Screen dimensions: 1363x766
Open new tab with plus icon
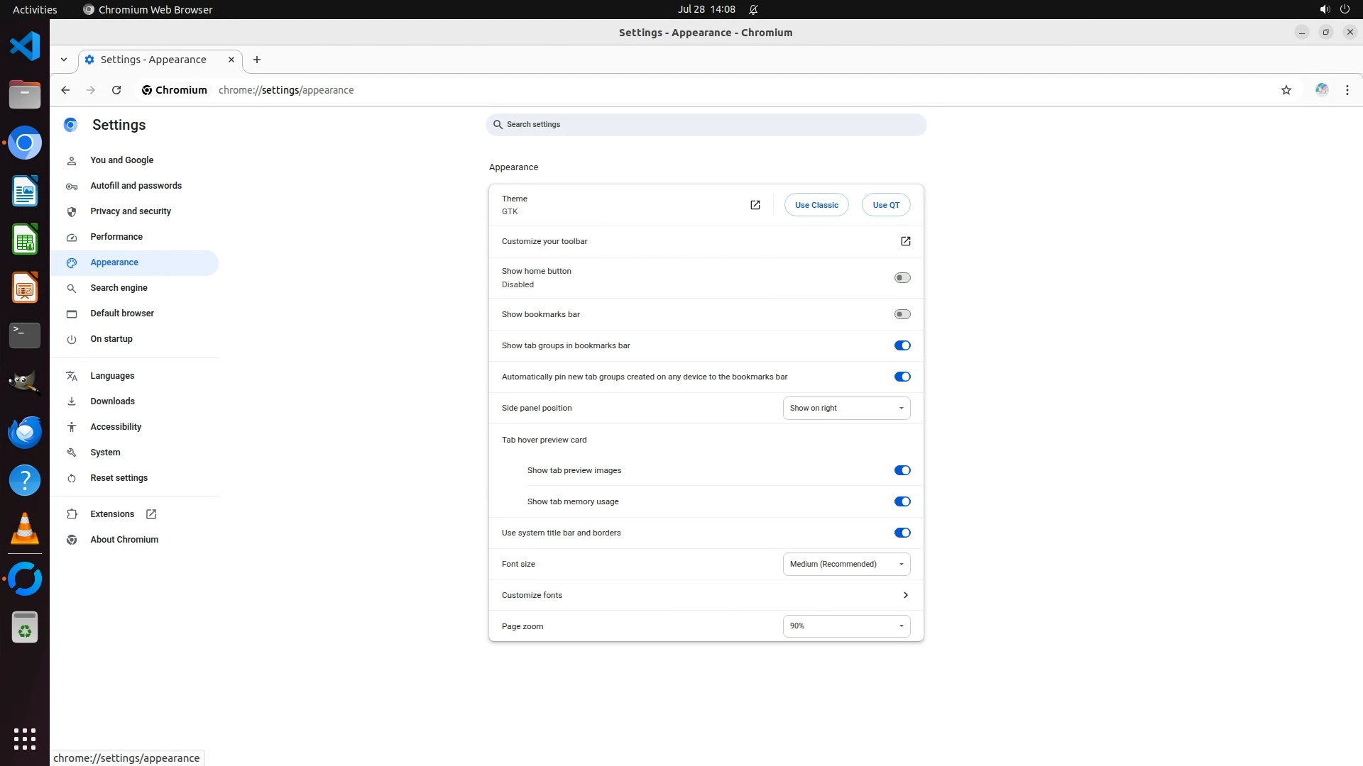click(x=257, y=60)
